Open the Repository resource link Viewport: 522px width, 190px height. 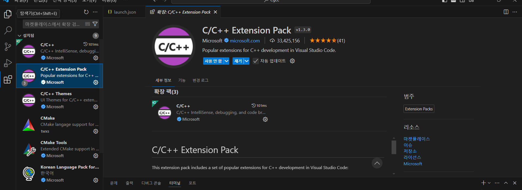pyautogui.click(x=410, y=151)
